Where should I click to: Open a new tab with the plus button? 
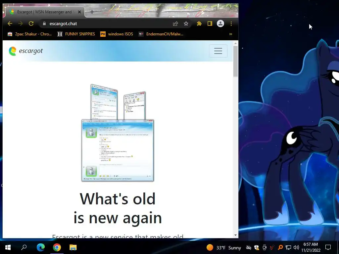coord(92,12)
